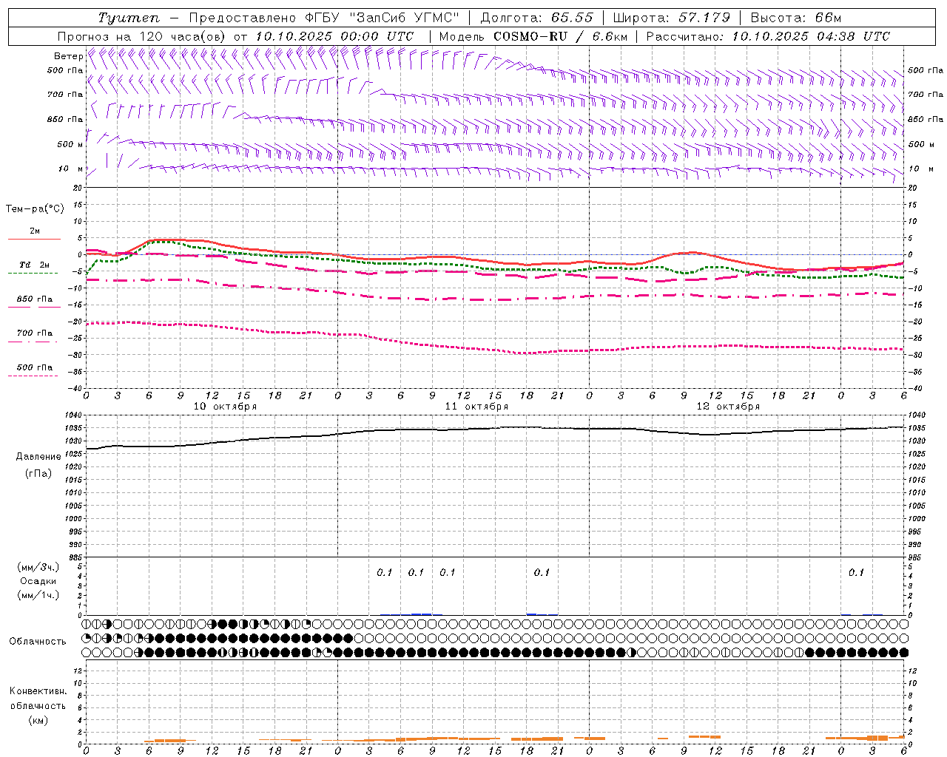The height and width of the screenshot is (757, 947).
Task: Click the "700 гПа" entry in temperature legend
Action: coord(34,333)
